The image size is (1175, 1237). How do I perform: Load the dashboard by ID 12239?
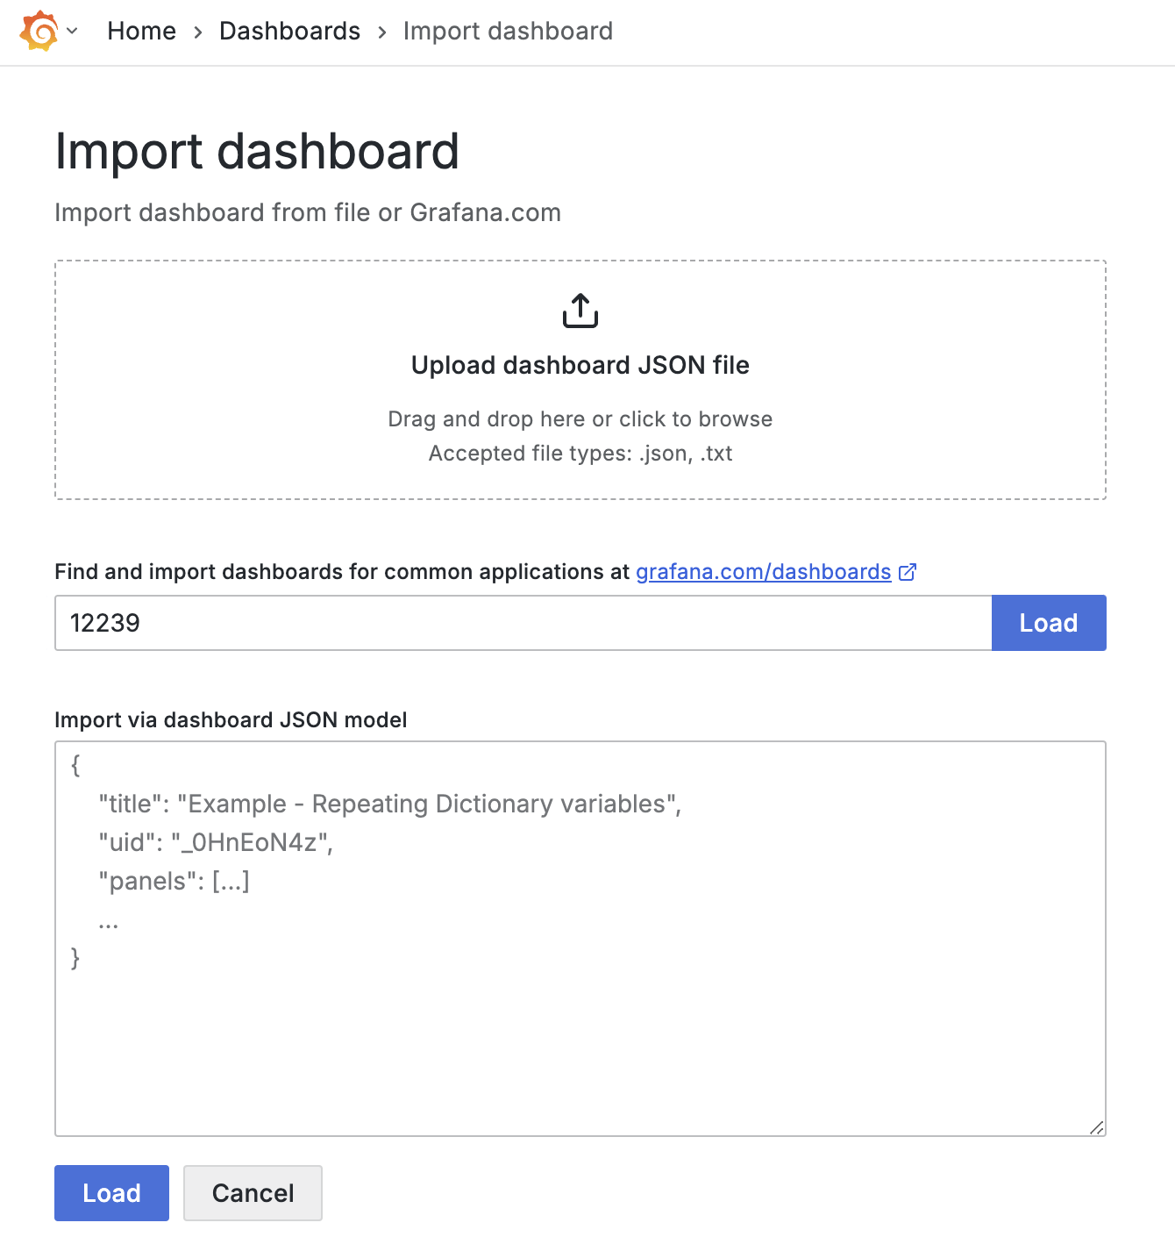pyautogui.click(x=1049, y=623)
